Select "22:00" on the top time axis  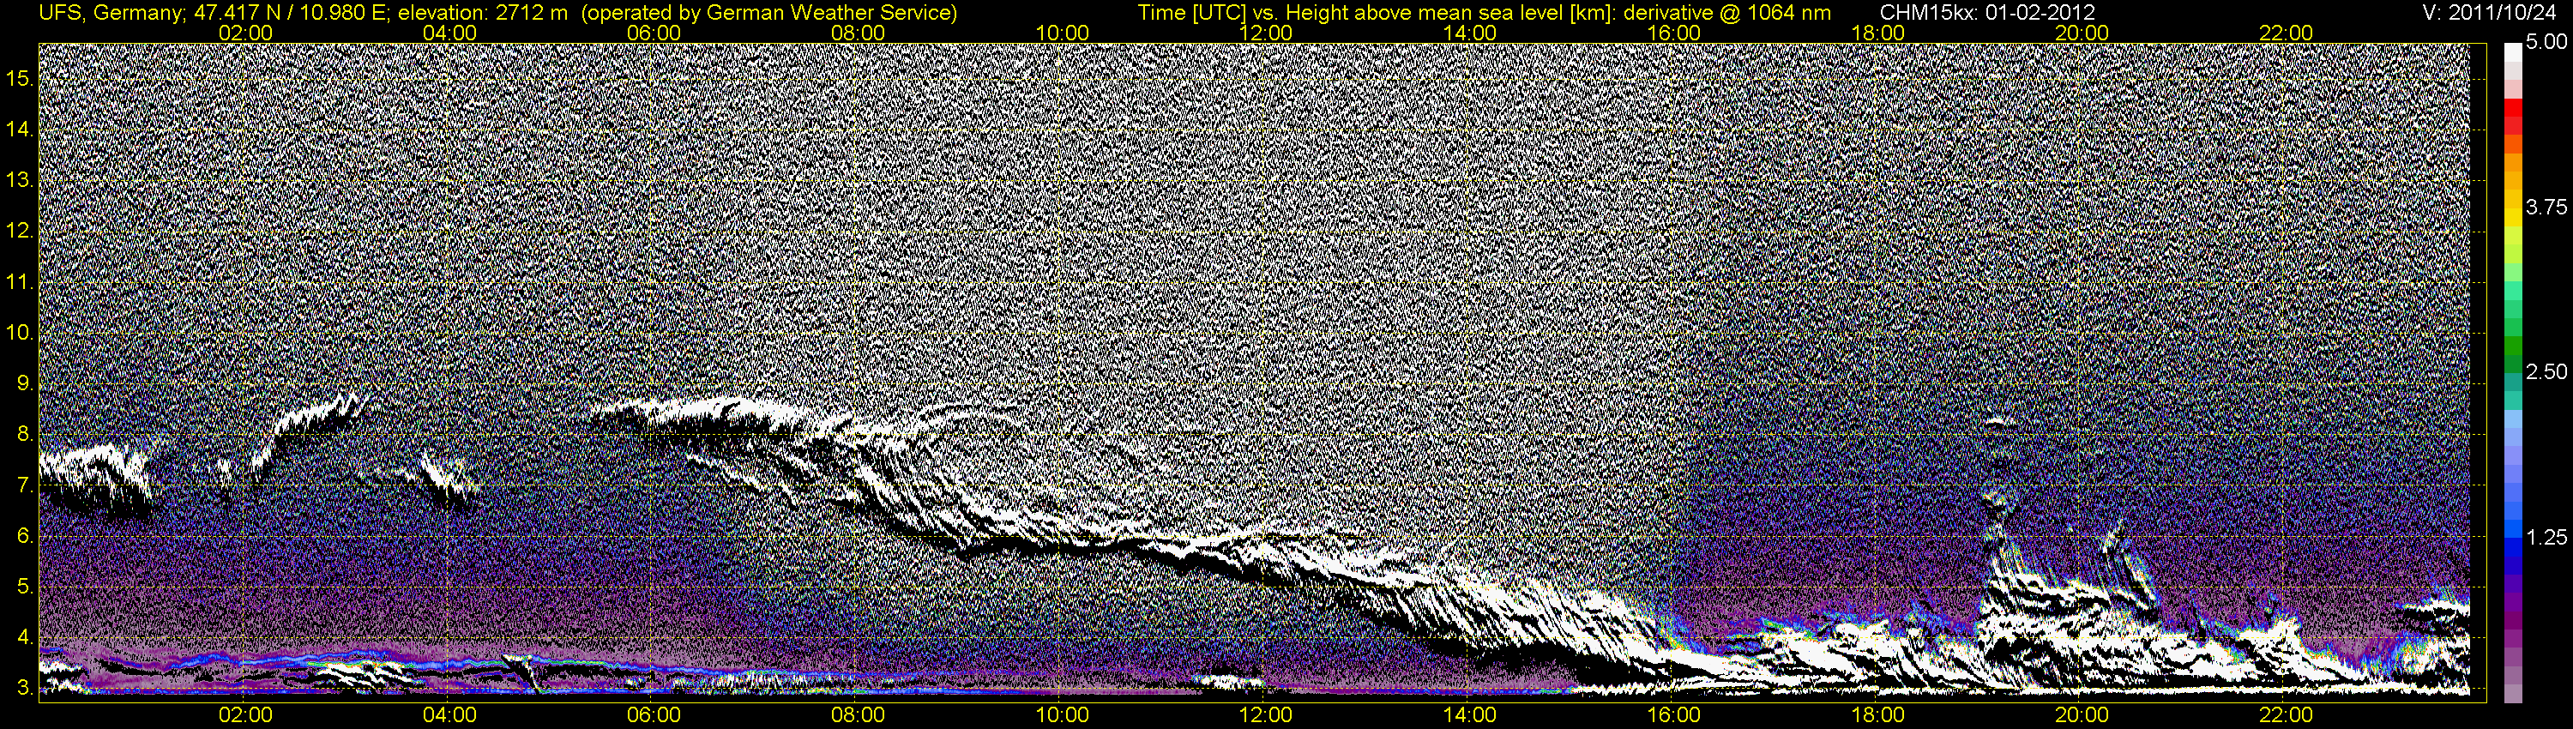pos(2287,33)
